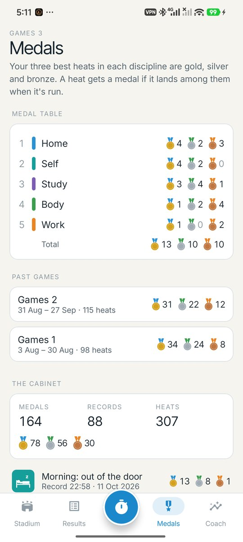Viewport: 243px width, 542px height.
Task: Tap the battery indicator in status bar
Action: point(213,13)
